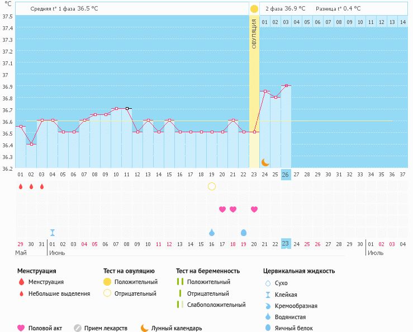Select the highlighted calendar date 23
This screenshot has height=332, width=413.
pyautogui.click(x=286, y=244)
